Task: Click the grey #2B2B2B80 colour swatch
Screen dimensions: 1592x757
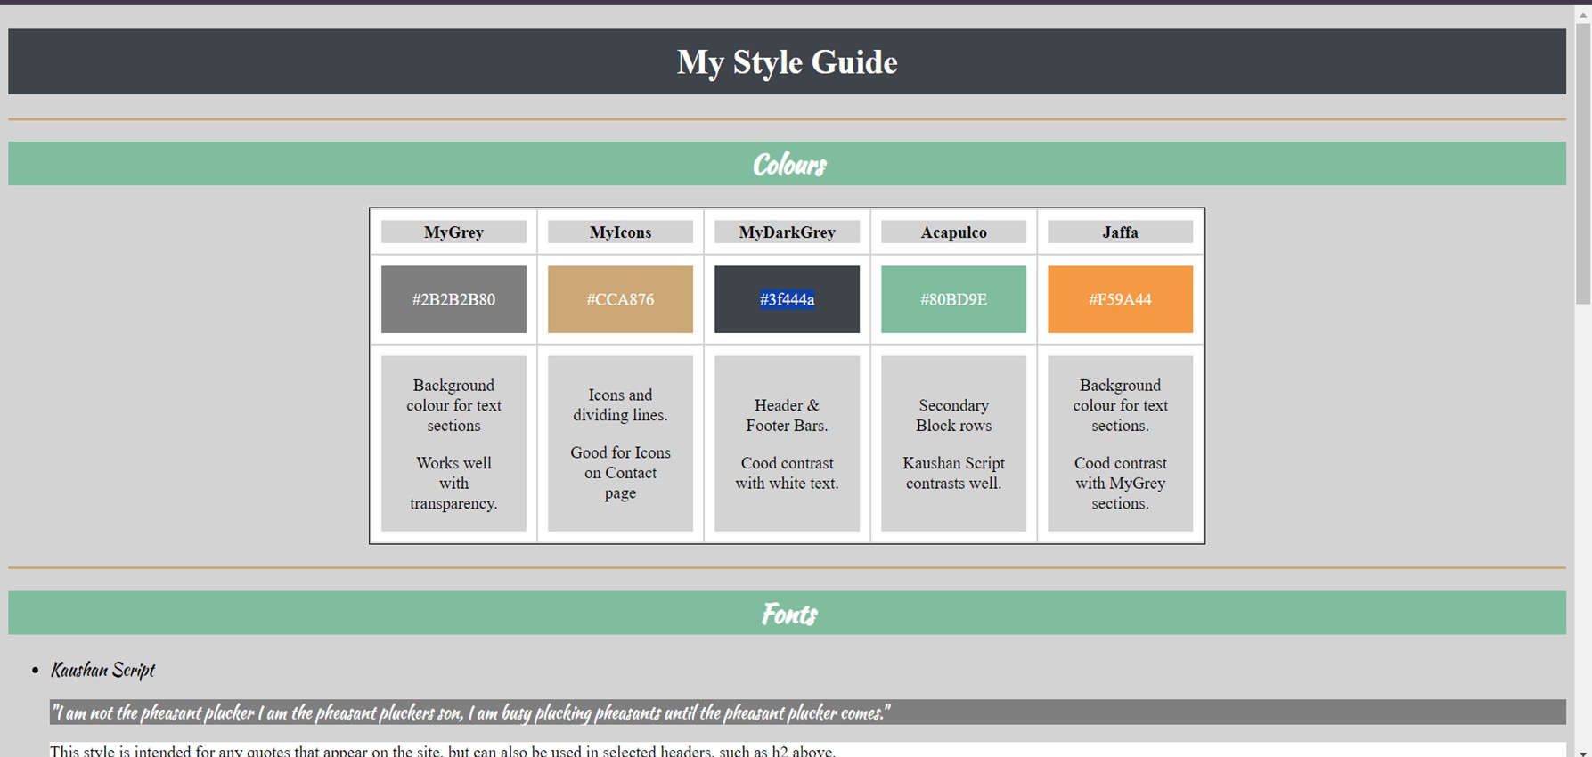Action: point(453,299)
